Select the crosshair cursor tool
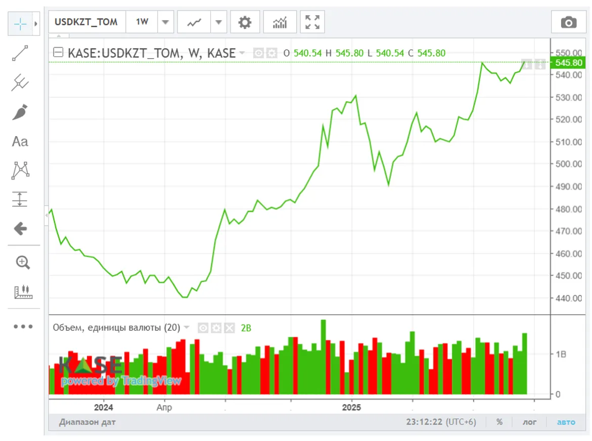This screenshot has width=592, height=441. pyautogui.click(x=20, y=23)
